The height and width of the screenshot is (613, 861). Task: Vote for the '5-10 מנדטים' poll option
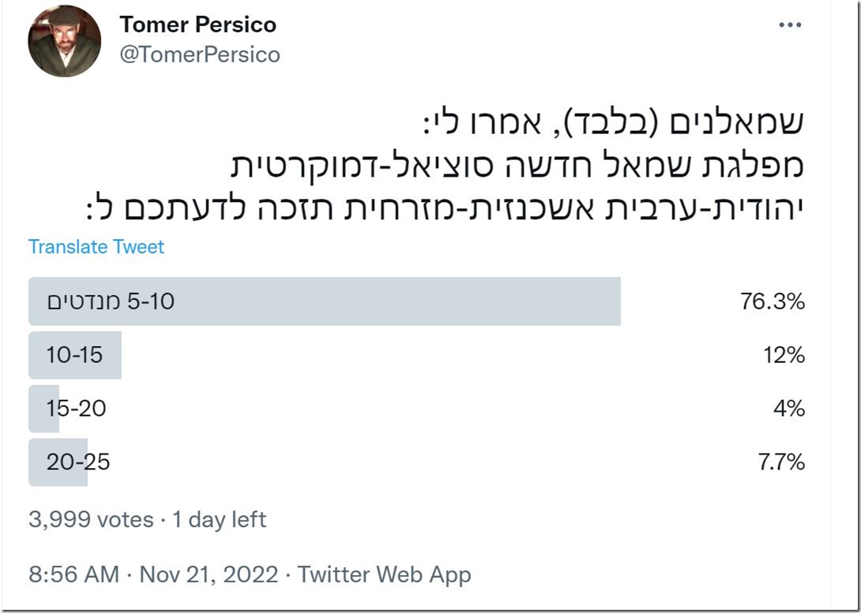pyautogui.click(x=324, y=302)
